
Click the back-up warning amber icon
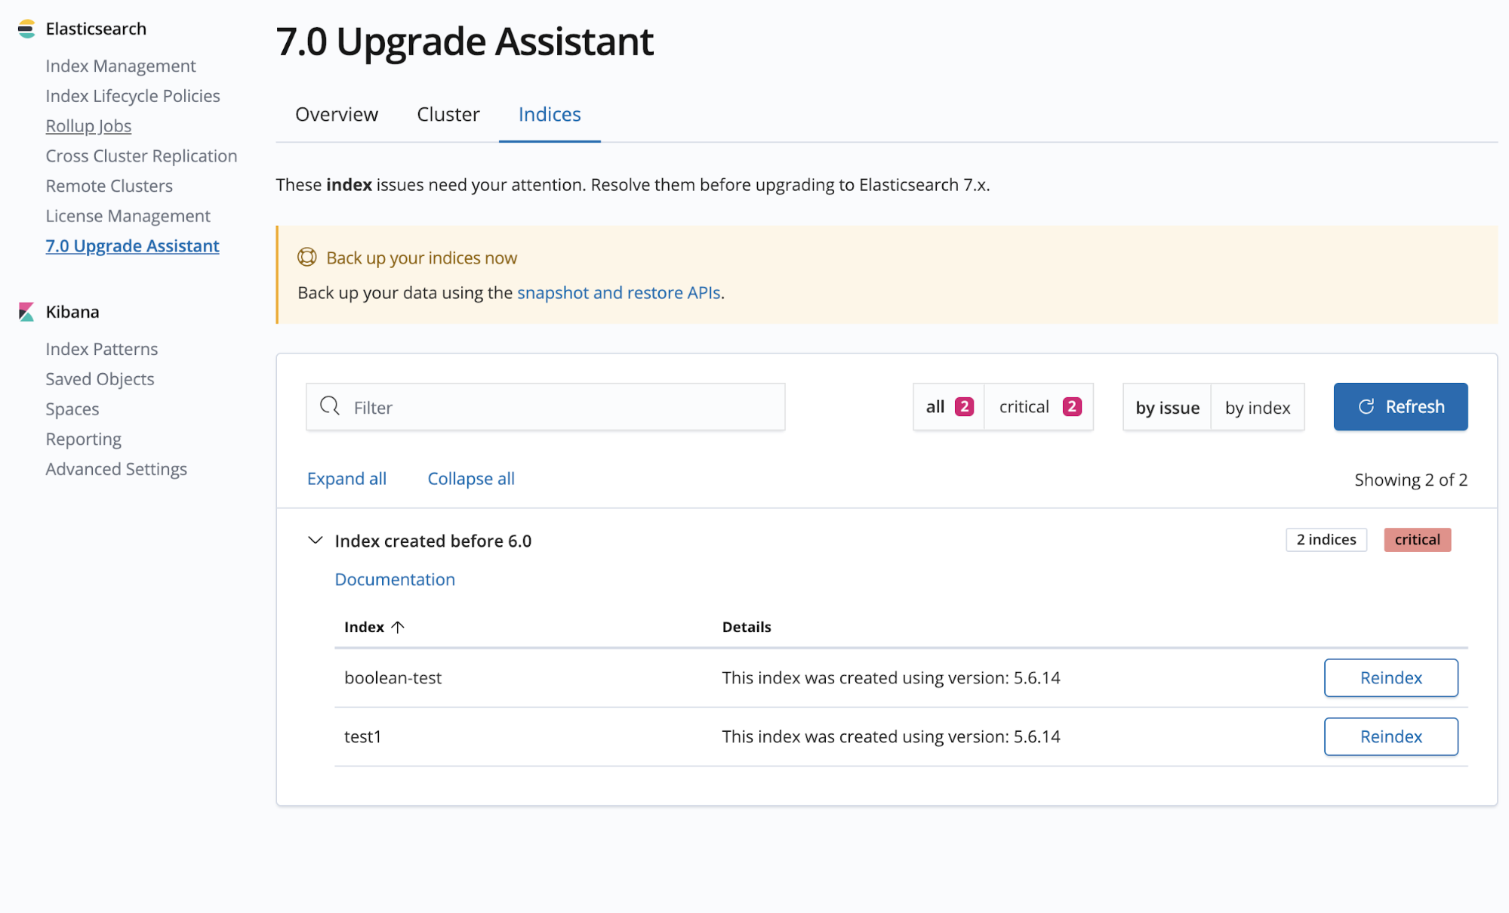pyautogui.click(x=307, y=258)
